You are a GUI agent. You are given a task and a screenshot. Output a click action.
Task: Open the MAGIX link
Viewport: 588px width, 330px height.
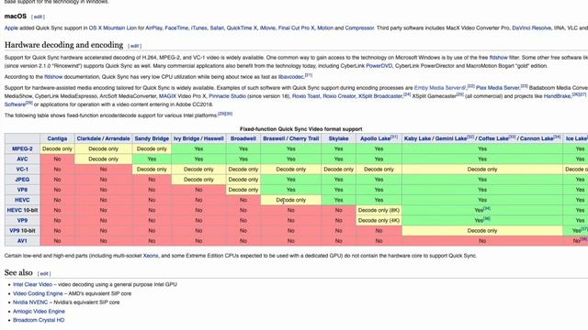[167, 96]
